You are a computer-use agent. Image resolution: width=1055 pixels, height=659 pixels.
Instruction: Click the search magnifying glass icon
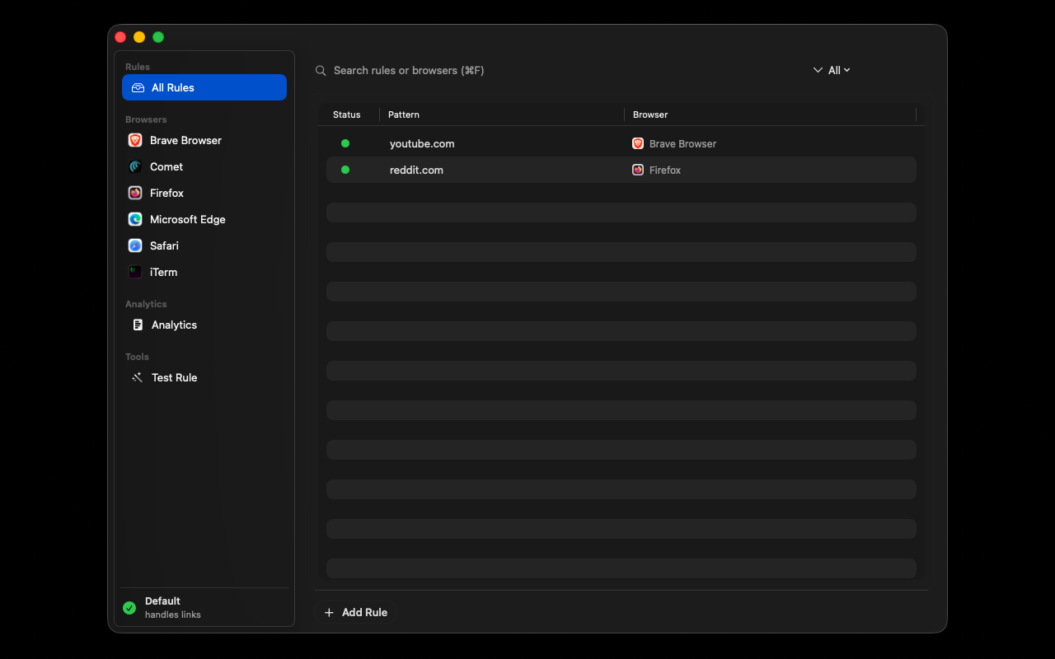(x=321, y=71)
